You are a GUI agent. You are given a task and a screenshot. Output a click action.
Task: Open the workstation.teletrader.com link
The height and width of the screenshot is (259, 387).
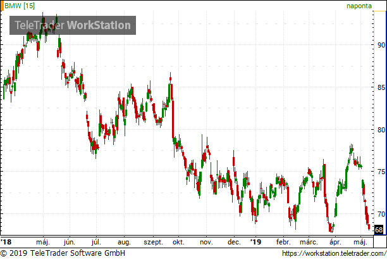(x=335, y=253)
